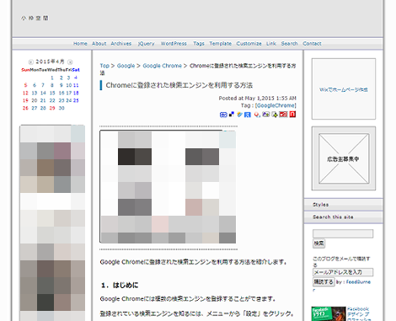Viewport: 396px width, 321px height.
Task: Select calendar day 17
Action: (x=69, y=93)
